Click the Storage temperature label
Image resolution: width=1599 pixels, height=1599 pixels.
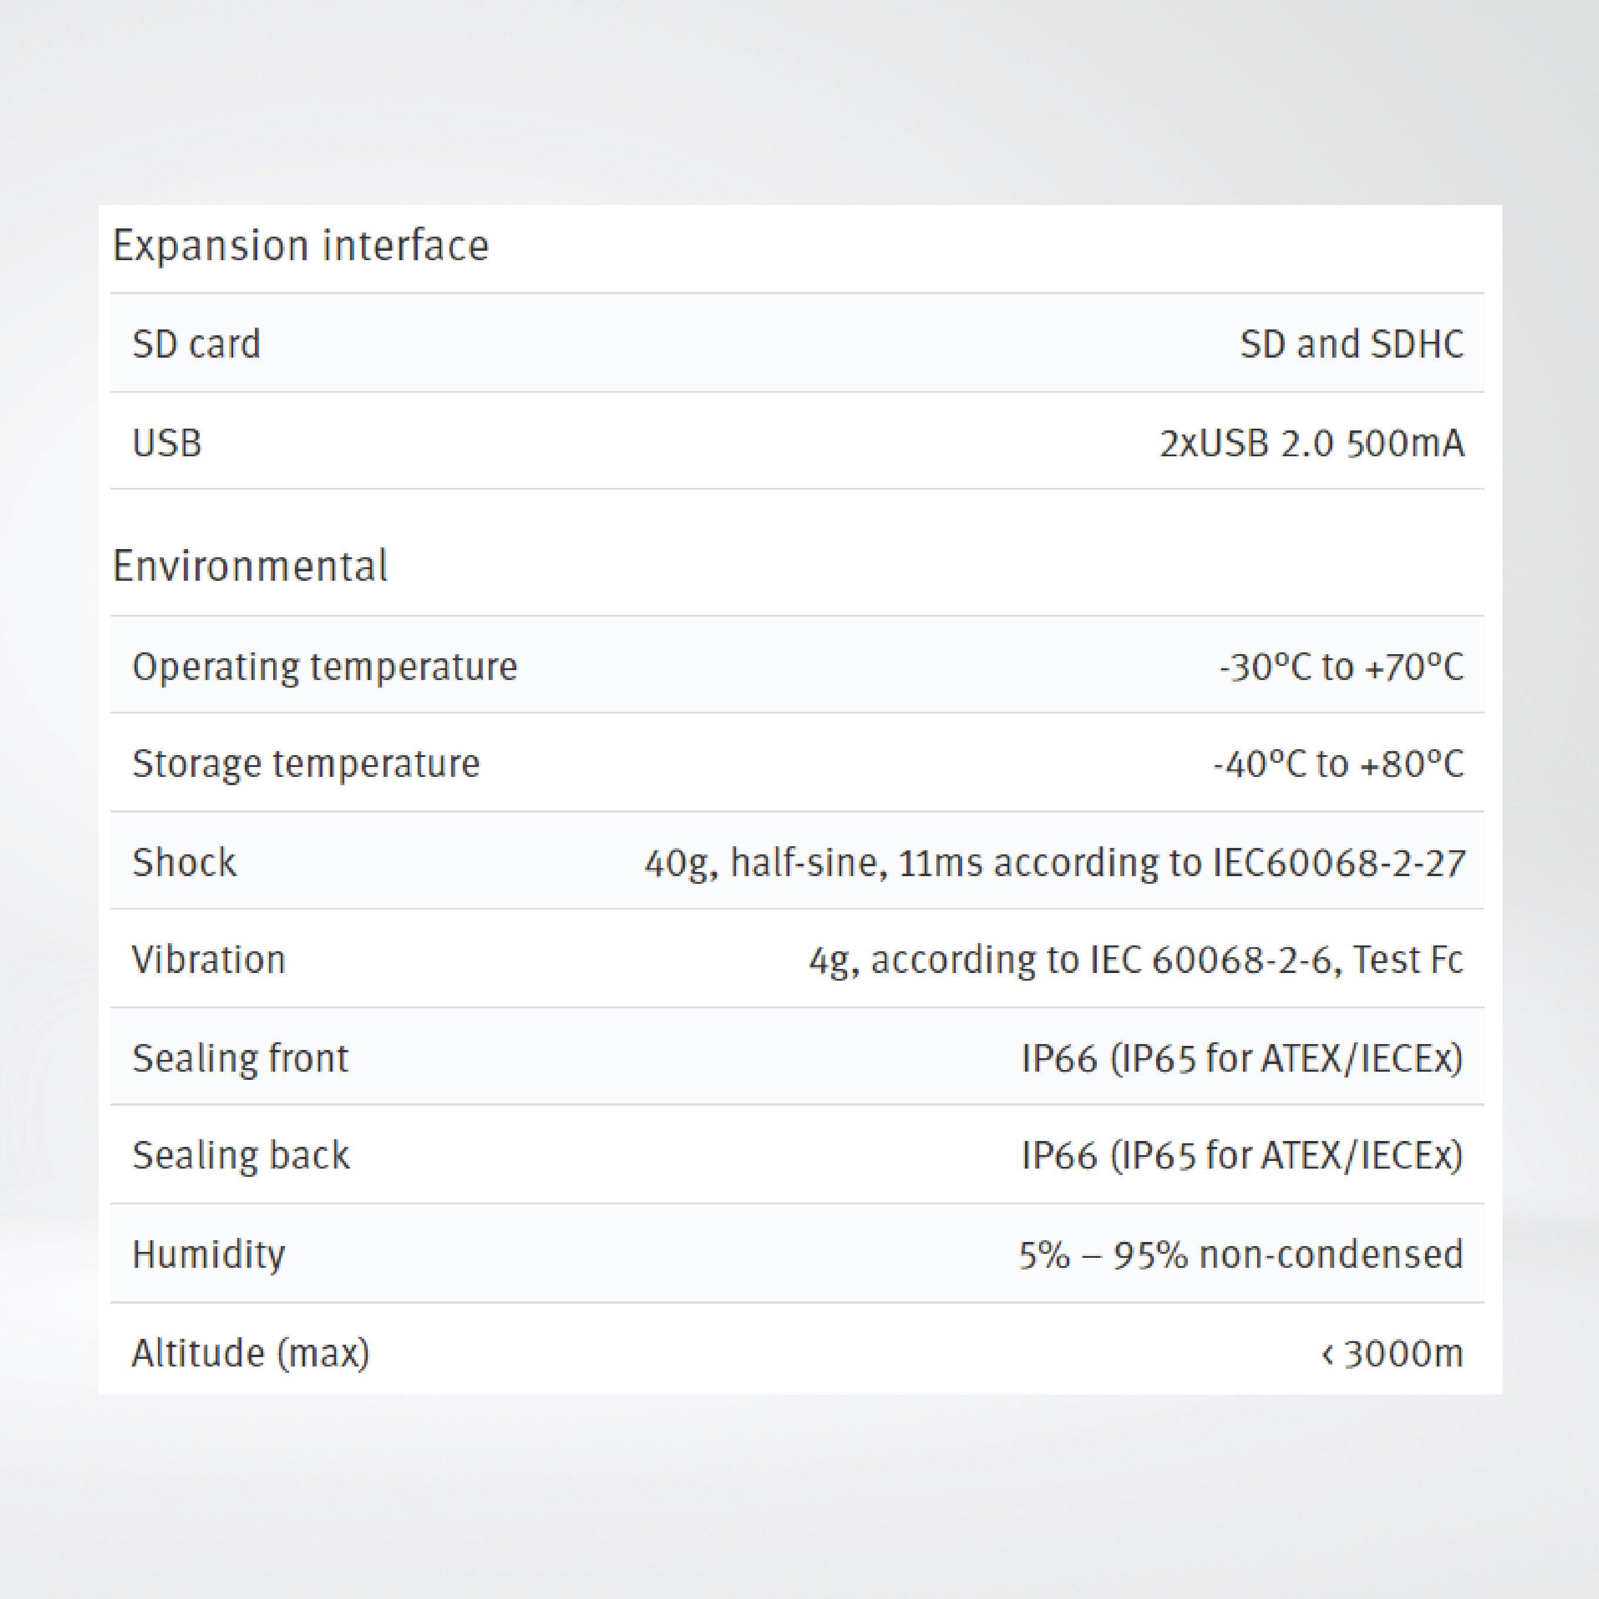(305, 763)
